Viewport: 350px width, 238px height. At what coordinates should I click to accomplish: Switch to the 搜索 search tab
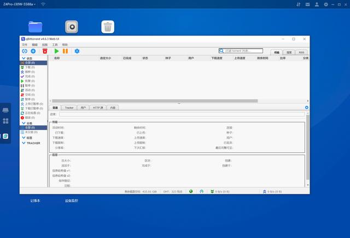click(289, 52)
